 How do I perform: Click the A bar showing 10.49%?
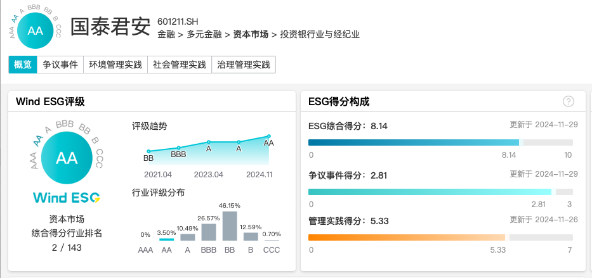tap(188, 237)
